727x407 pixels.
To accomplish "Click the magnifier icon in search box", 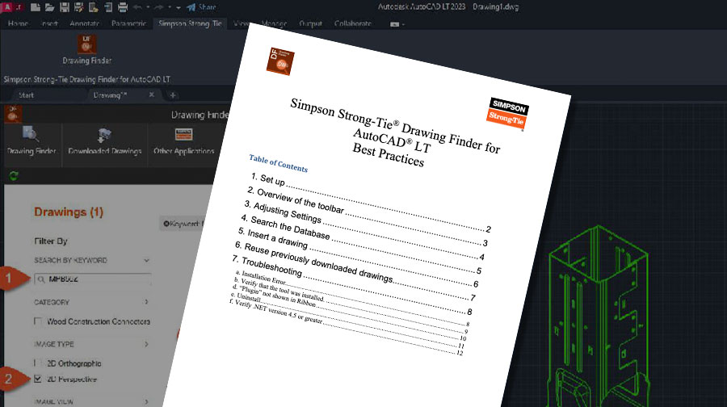I will pos(41,279).
